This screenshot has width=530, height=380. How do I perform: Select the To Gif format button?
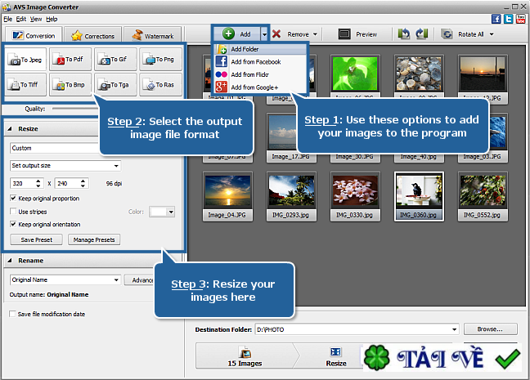click(115, 60)
